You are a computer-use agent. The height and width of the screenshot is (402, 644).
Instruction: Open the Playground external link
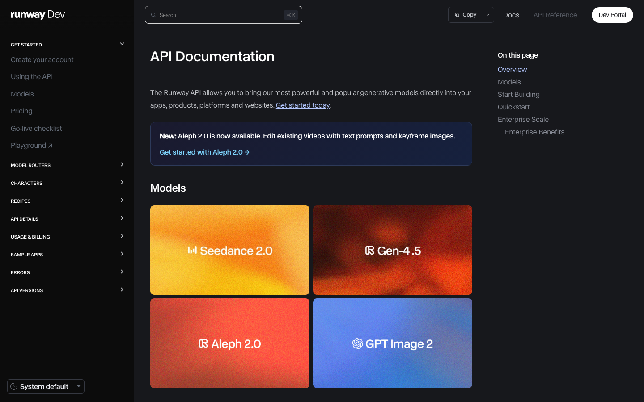(31, 145)
